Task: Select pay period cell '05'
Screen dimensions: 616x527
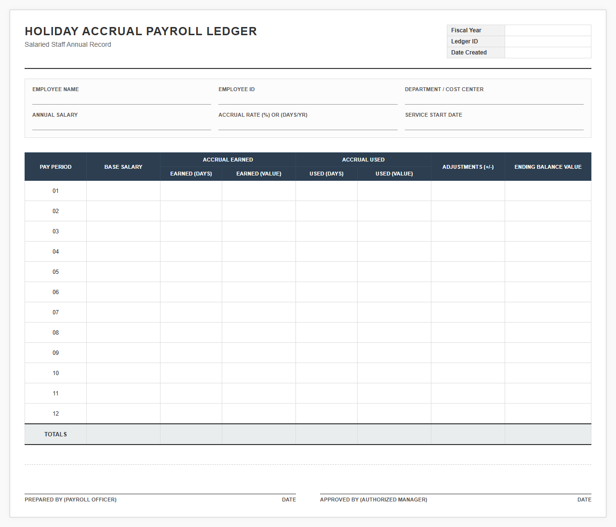Action: pos(55,272)
